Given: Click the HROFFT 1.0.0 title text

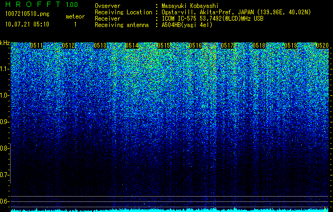Looking at the screenshot, I should 42,4.
